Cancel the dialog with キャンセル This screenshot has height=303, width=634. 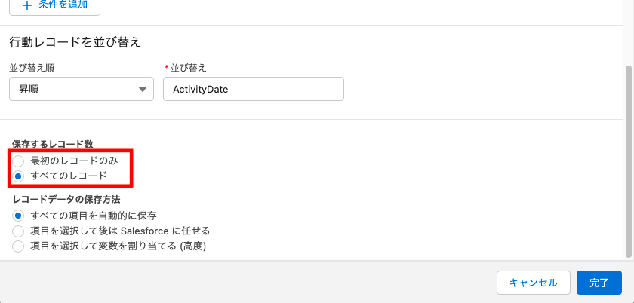534,283
